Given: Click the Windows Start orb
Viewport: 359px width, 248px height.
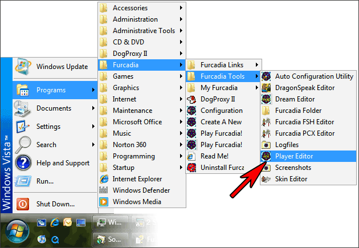Looking at the screenshot, I should point(18,231).
